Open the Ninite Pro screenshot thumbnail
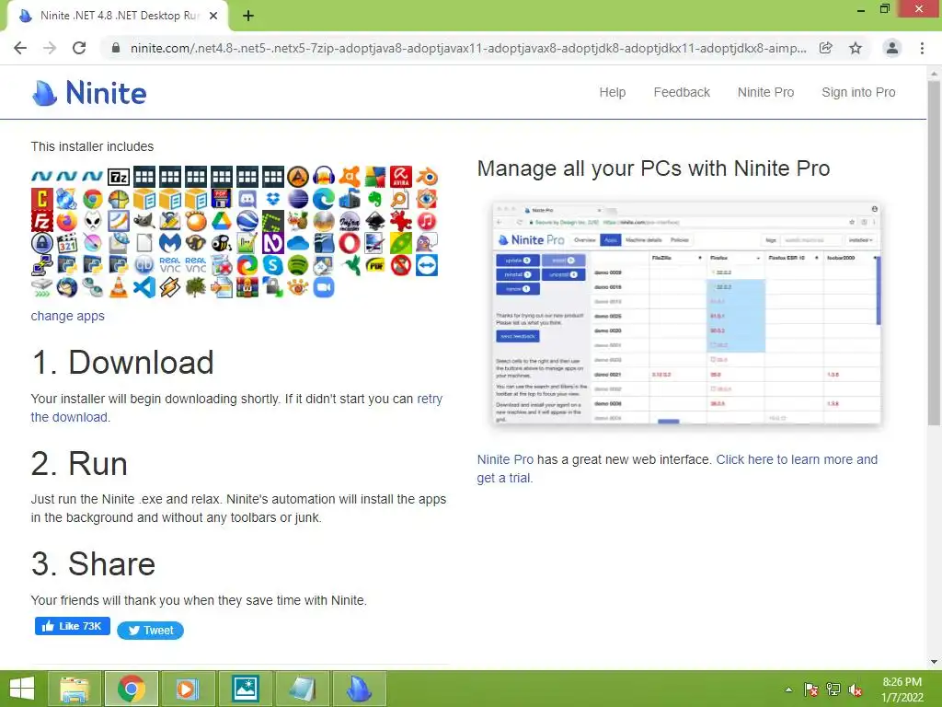 point(686,314)
